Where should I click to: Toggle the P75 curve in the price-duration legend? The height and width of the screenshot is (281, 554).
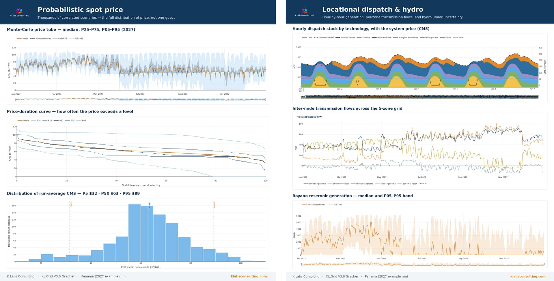coord(70,121)
